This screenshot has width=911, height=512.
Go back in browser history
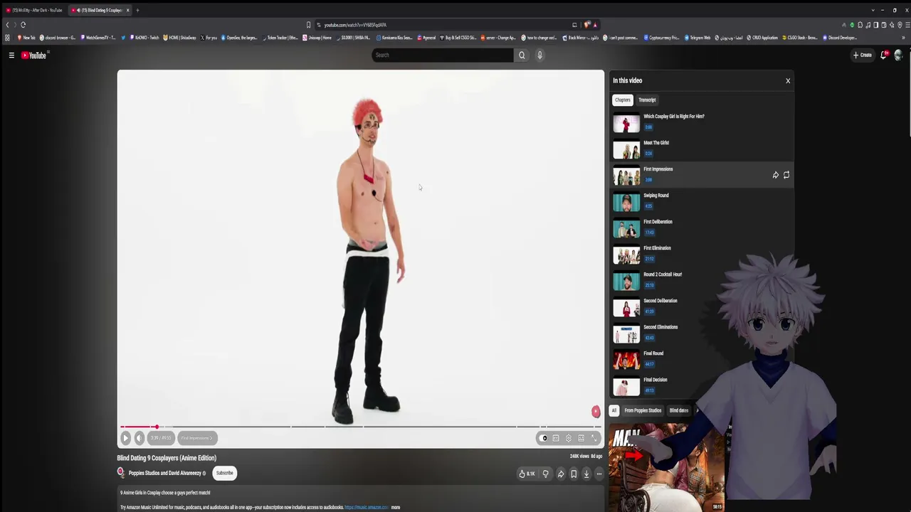click(x=7, y=25)
